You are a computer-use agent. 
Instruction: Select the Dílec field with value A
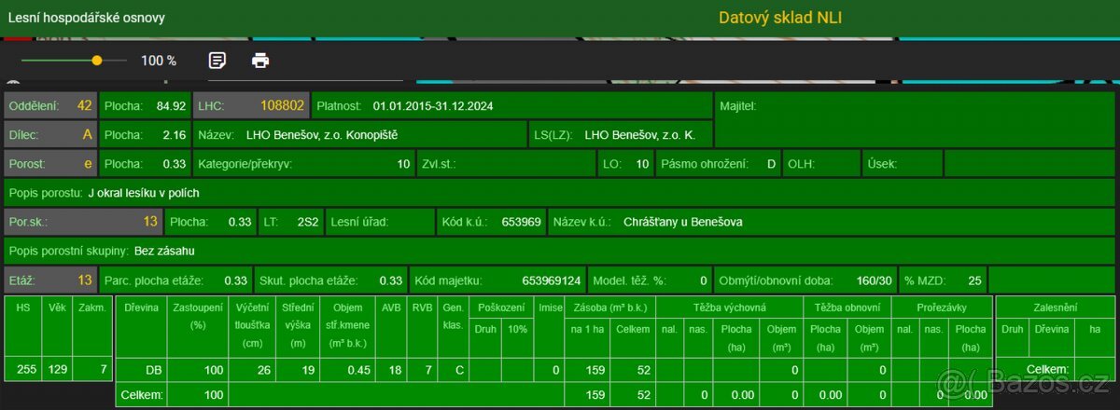[50, 135]
